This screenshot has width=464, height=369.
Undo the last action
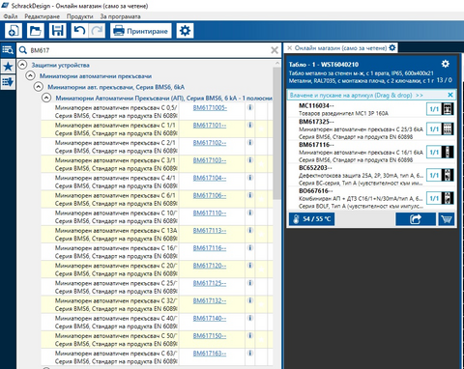(79, 31)
